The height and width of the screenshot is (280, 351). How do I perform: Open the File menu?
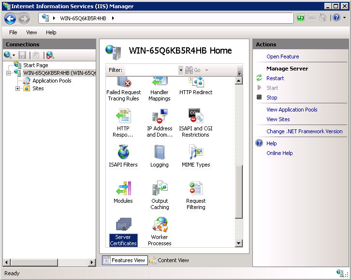[x=13, y=32]
